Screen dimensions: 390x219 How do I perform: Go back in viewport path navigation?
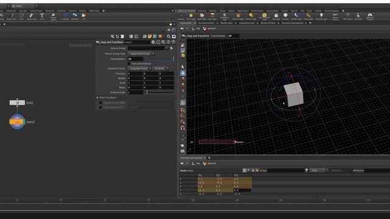tap(182, 29)
